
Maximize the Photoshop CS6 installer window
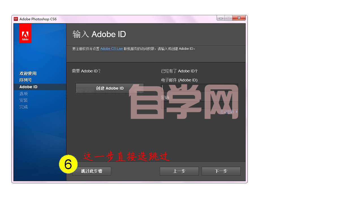(229, 18)
